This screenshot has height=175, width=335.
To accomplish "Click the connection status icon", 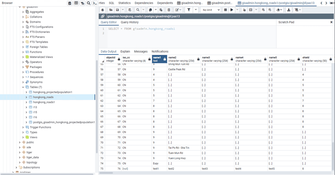I will tap(103, 16).
